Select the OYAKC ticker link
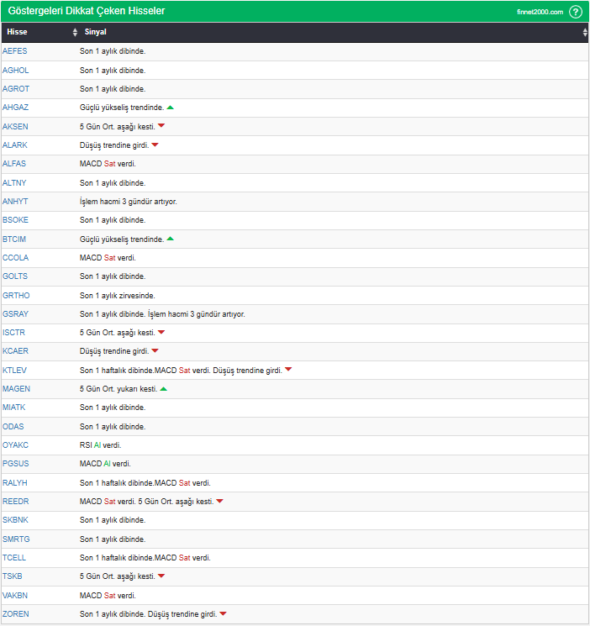 16,445
